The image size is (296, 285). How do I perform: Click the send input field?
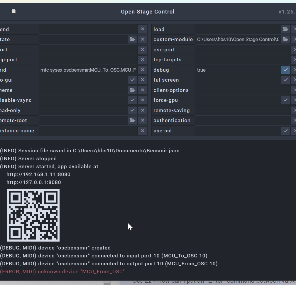88,29
